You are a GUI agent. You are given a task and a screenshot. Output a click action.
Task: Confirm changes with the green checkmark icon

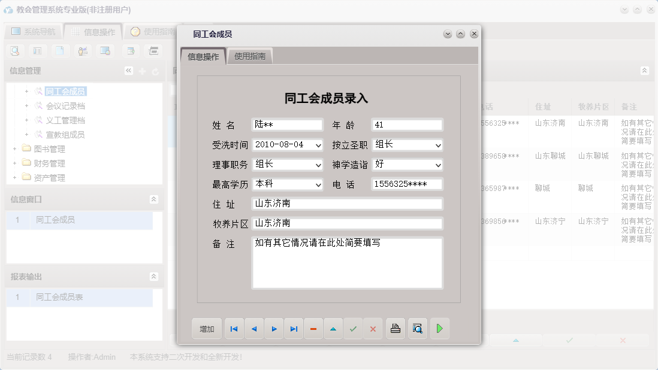click(353, 328)
